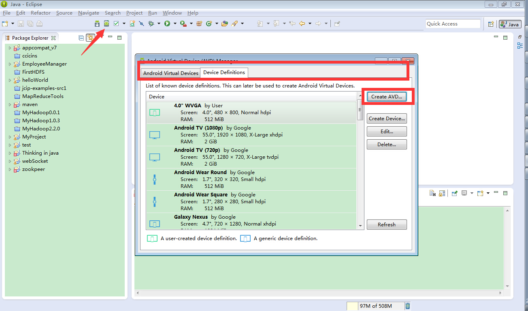Open the Search icon dropdown arrow

pos(242,23)
